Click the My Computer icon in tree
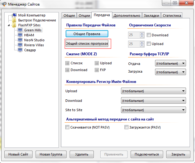 tap(14, 15)
